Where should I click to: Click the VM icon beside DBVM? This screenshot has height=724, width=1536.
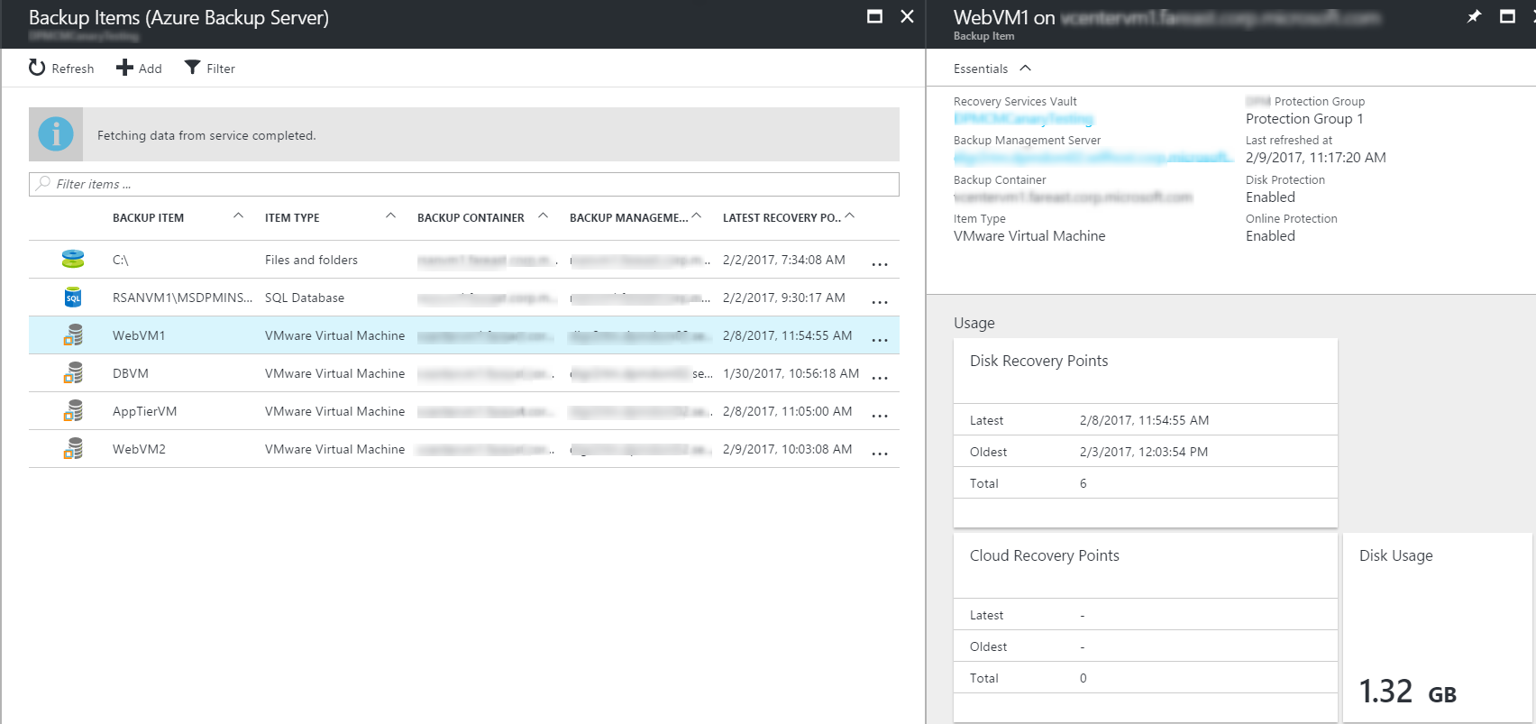click(x=73, y=373)
